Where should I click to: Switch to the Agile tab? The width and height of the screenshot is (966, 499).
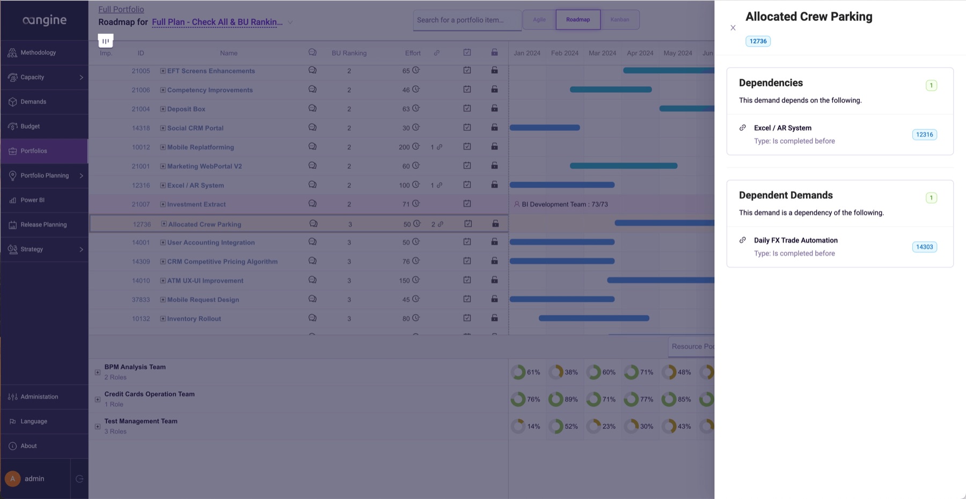tap(539, 20)
